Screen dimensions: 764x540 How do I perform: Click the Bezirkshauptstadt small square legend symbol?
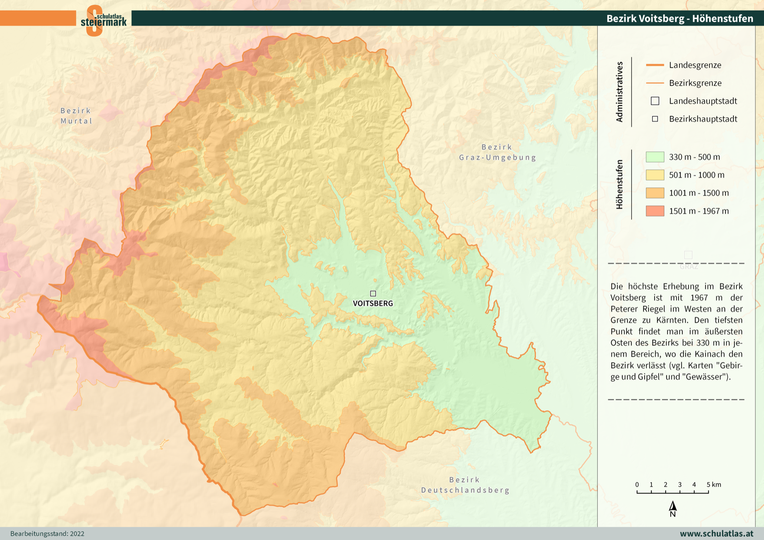pos(655,119)
